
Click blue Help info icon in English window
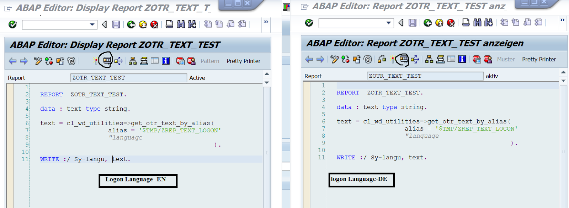point(166,61)
